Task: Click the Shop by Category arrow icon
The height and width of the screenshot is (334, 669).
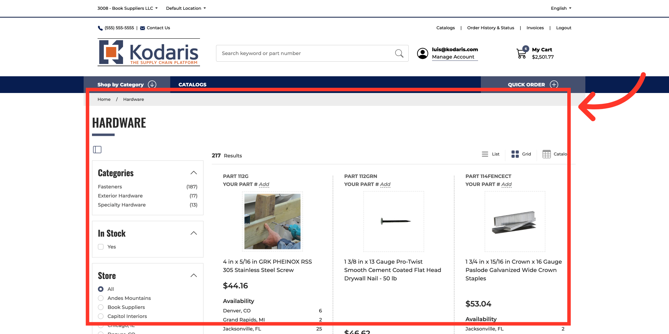Action: [x=152, y=85]
